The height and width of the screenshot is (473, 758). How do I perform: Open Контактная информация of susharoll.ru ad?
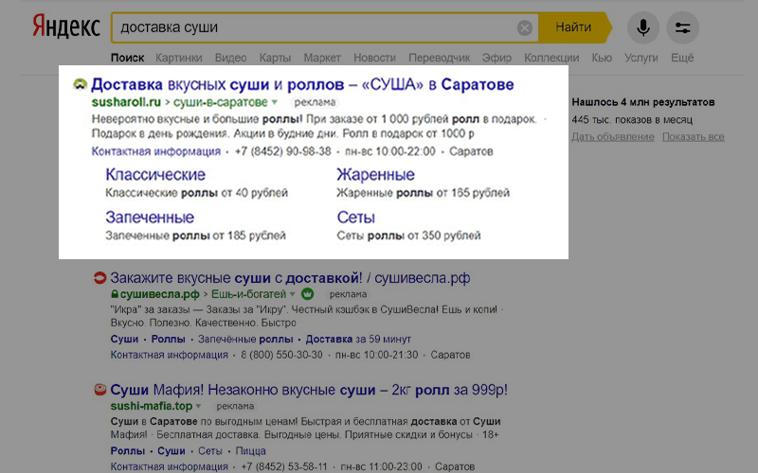[156, 151]
